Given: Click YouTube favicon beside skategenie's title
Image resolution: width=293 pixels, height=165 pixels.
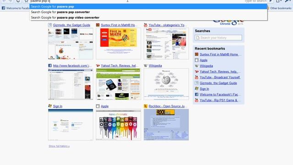Looking at the screenshot, I should [x=146, y=25].
